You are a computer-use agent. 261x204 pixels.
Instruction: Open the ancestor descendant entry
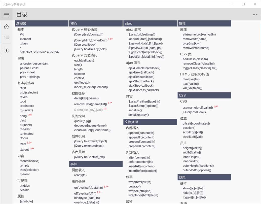tap(34, 63)
